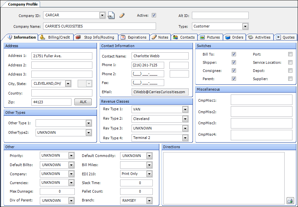Open the Quotes tab
This screenshot has height=207, width=298.
[x=285, y=37]
